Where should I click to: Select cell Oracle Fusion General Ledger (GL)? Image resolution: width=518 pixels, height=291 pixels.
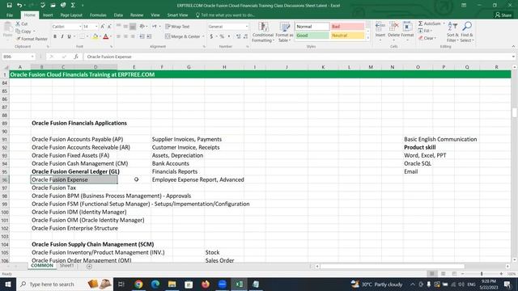coord(75,171)
